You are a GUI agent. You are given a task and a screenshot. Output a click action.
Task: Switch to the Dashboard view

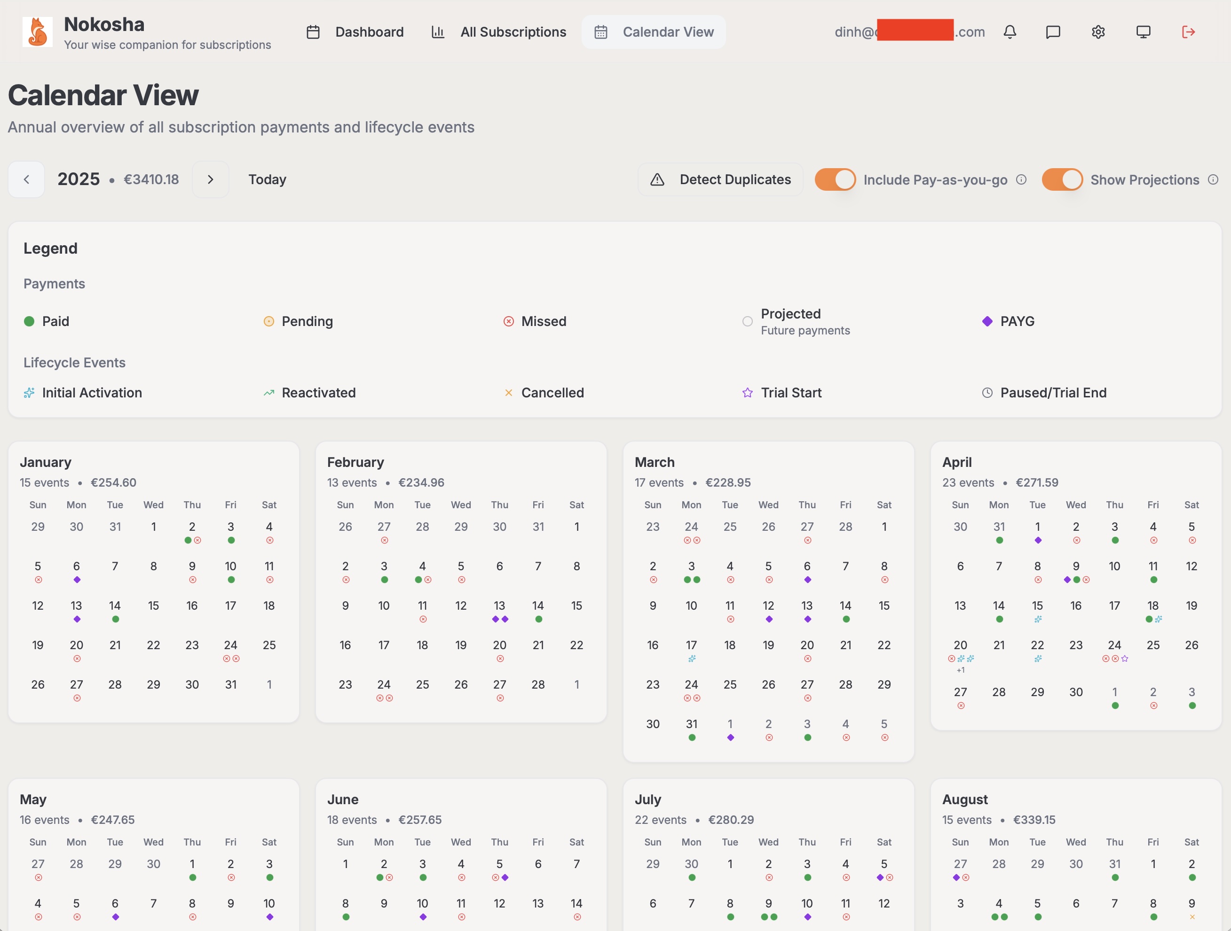coord(370,31)
